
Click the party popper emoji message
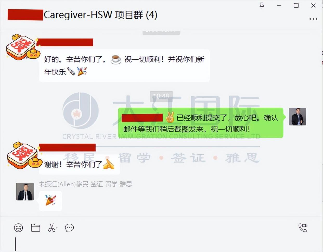click(50, 201)
